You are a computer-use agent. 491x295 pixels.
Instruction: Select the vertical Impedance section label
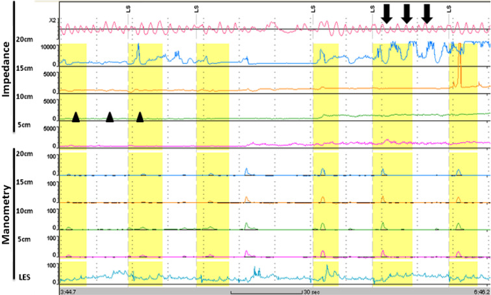coord(7,70)
